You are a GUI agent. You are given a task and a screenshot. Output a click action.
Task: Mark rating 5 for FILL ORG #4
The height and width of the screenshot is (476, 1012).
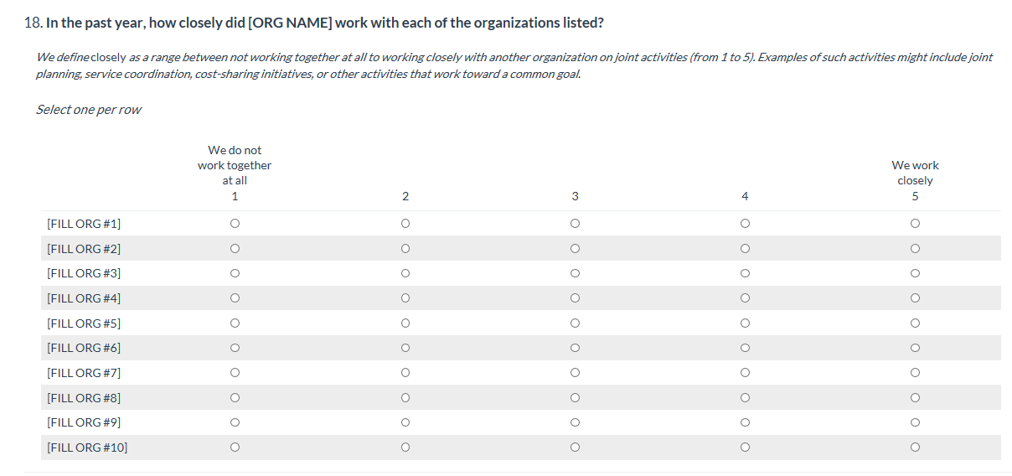click(915, 298)
